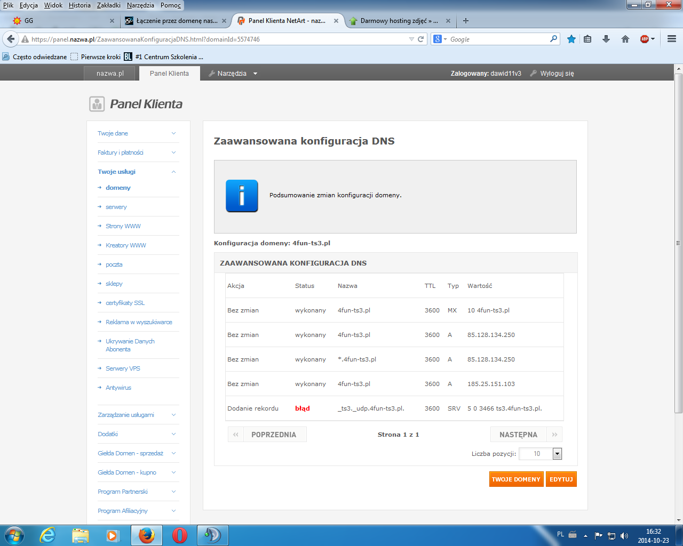Switch to nazwa.pl tab in header

click(x=110, y=73)
